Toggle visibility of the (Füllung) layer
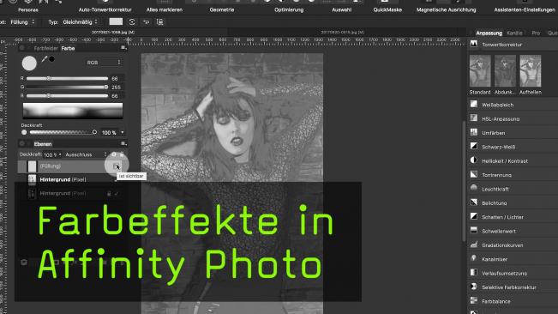Screen dimensions: 558x314 pyautogui.click(x=117, y=166)
